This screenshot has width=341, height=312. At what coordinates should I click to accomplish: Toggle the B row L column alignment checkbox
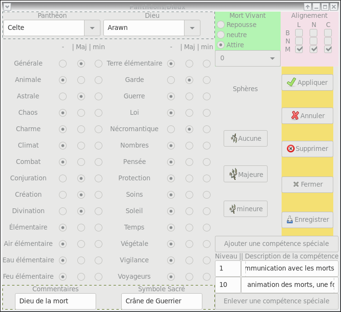point(299,33)
